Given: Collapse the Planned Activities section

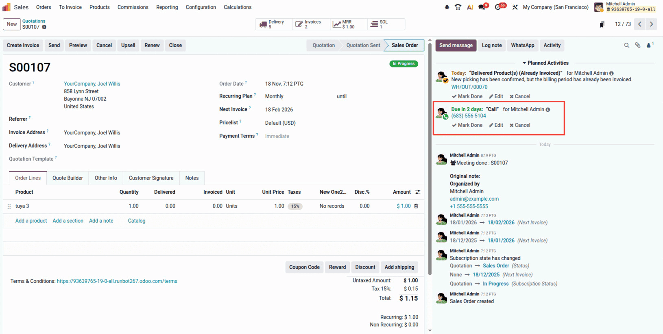Looking at the screenshot, I should pos(545,63).
